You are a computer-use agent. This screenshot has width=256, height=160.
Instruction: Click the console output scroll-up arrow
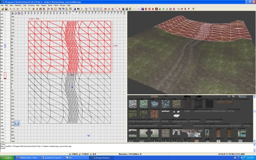254,145
